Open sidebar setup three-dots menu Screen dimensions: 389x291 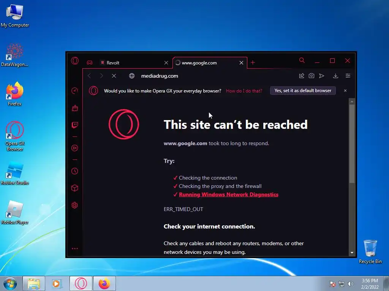[75, 249]
